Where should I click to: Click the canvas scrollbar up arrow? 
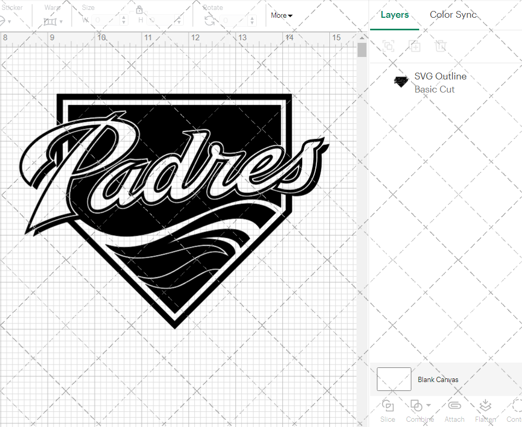[x=362, y=38]
